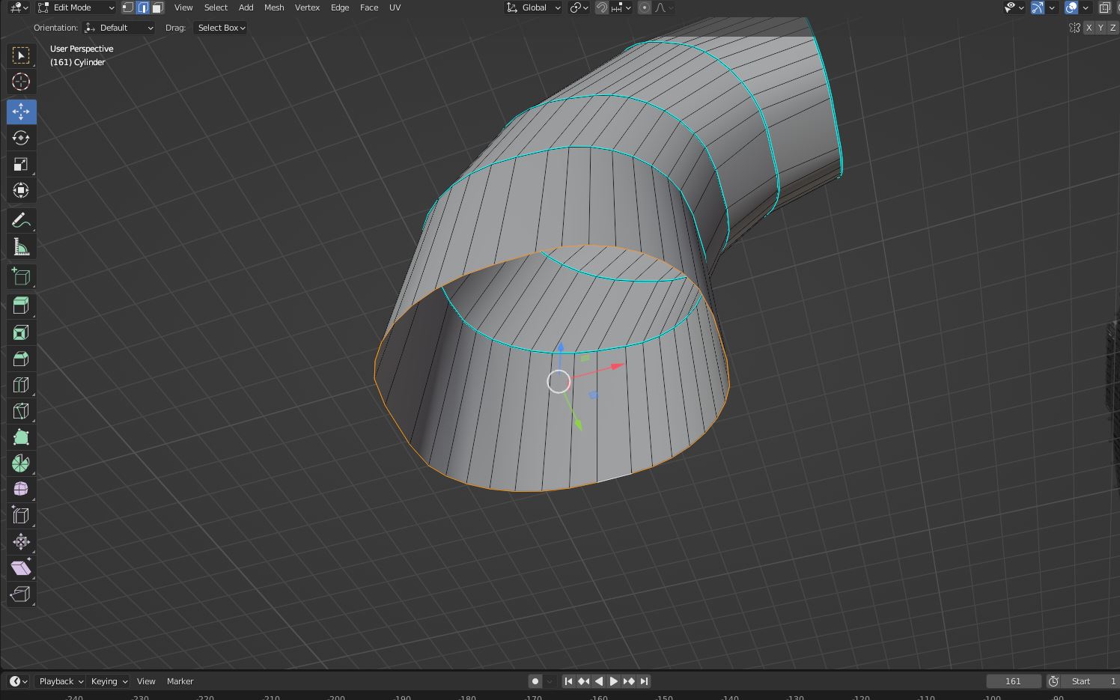
Task: Click the current frame field showing 161
Action: pyautogui.click(x=1013, y=681)
